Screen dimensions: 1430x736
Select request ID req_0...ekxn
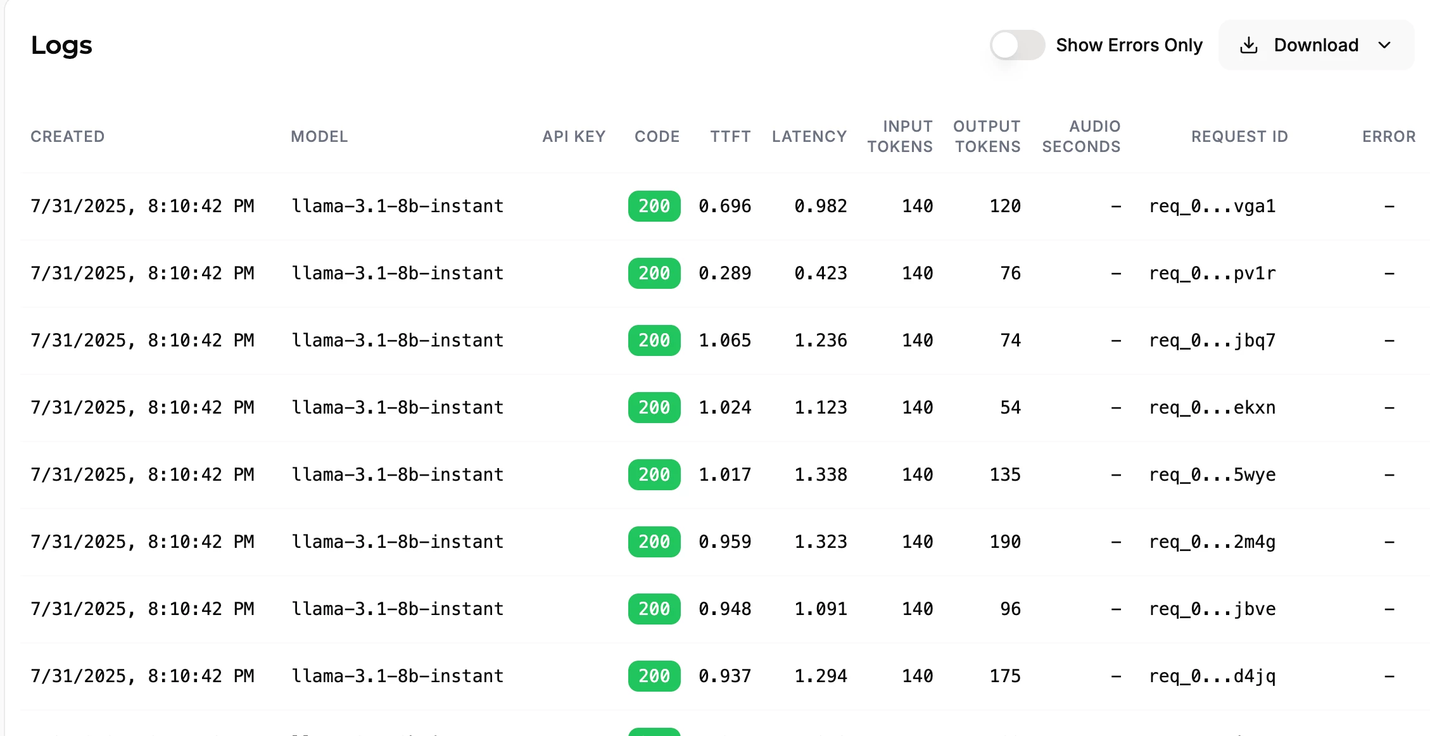pyautogui.click(x=1212, y=407)
